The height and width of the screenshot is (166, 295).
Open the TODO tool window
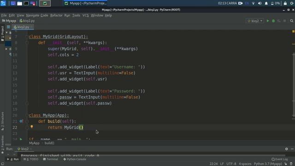(31, 159)
